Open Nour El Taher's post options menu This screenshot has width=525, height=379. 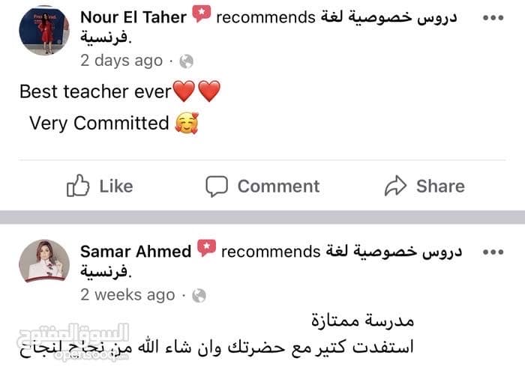pyautogui.click(x=492, y=17)
